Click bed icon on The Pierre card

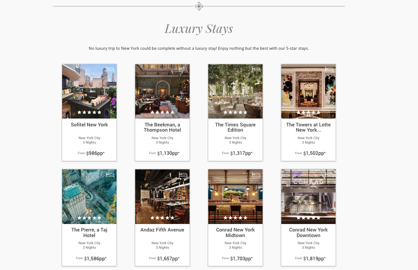110,175
